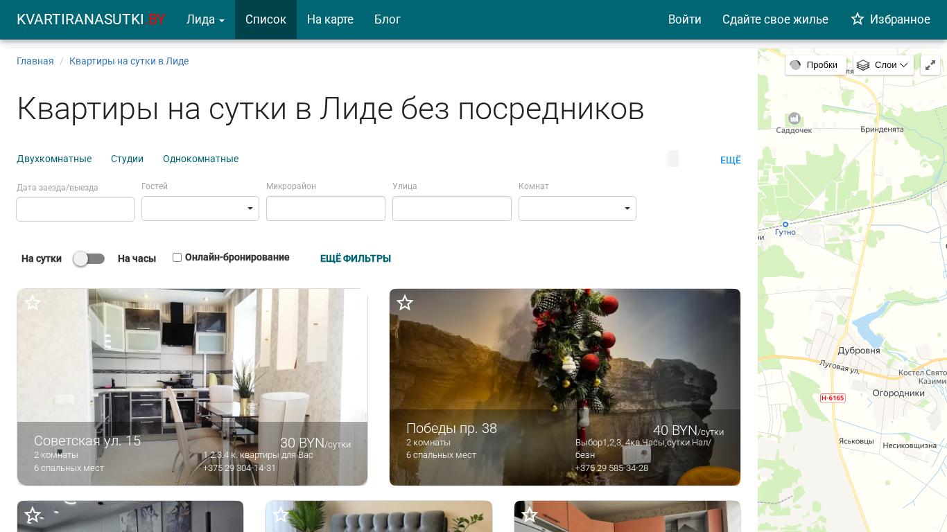The width and height of the screenshot is (947, 532).
Task: Expand the map to fullscreen
Action: (x=930, y=65)
